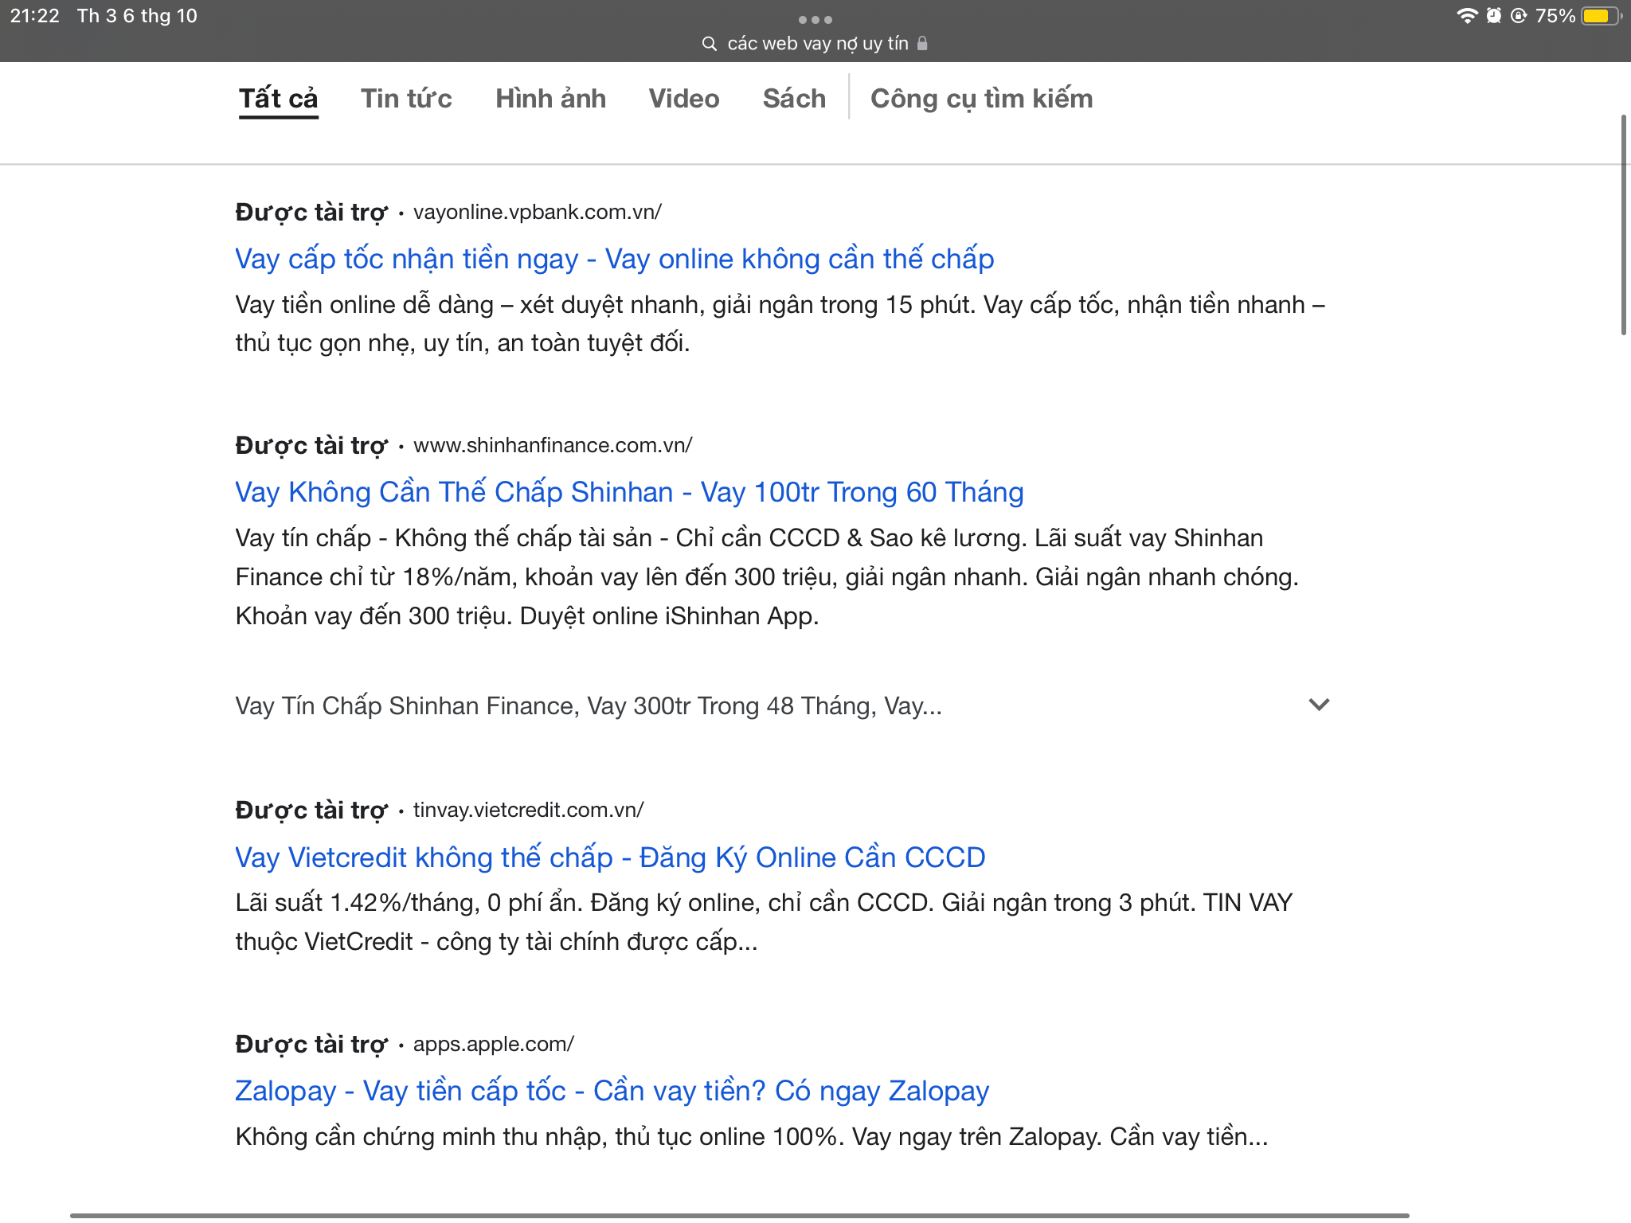
Task: Click 'Được tài trợ' label above the VPBank ad
Action: coord(311,213)
